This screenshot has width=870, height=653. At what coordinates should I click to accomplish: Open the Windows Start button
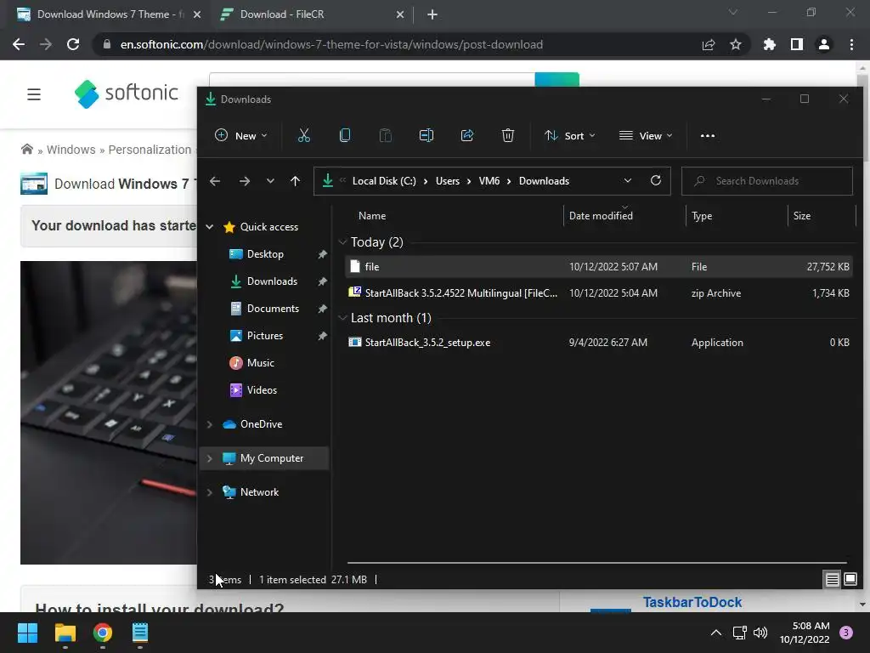pyautogui.click(x=27, y=633)
